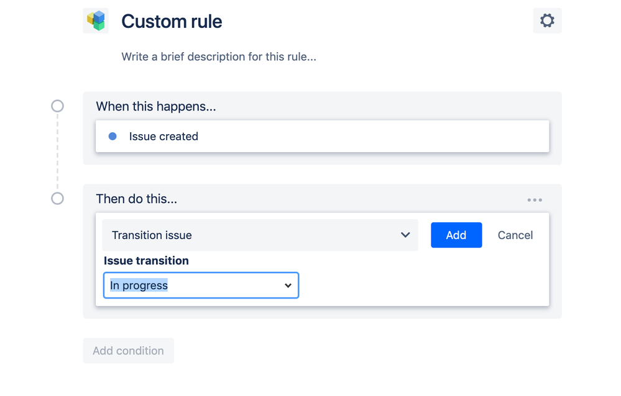Open rule settings with the gear icon

(547, 20)
